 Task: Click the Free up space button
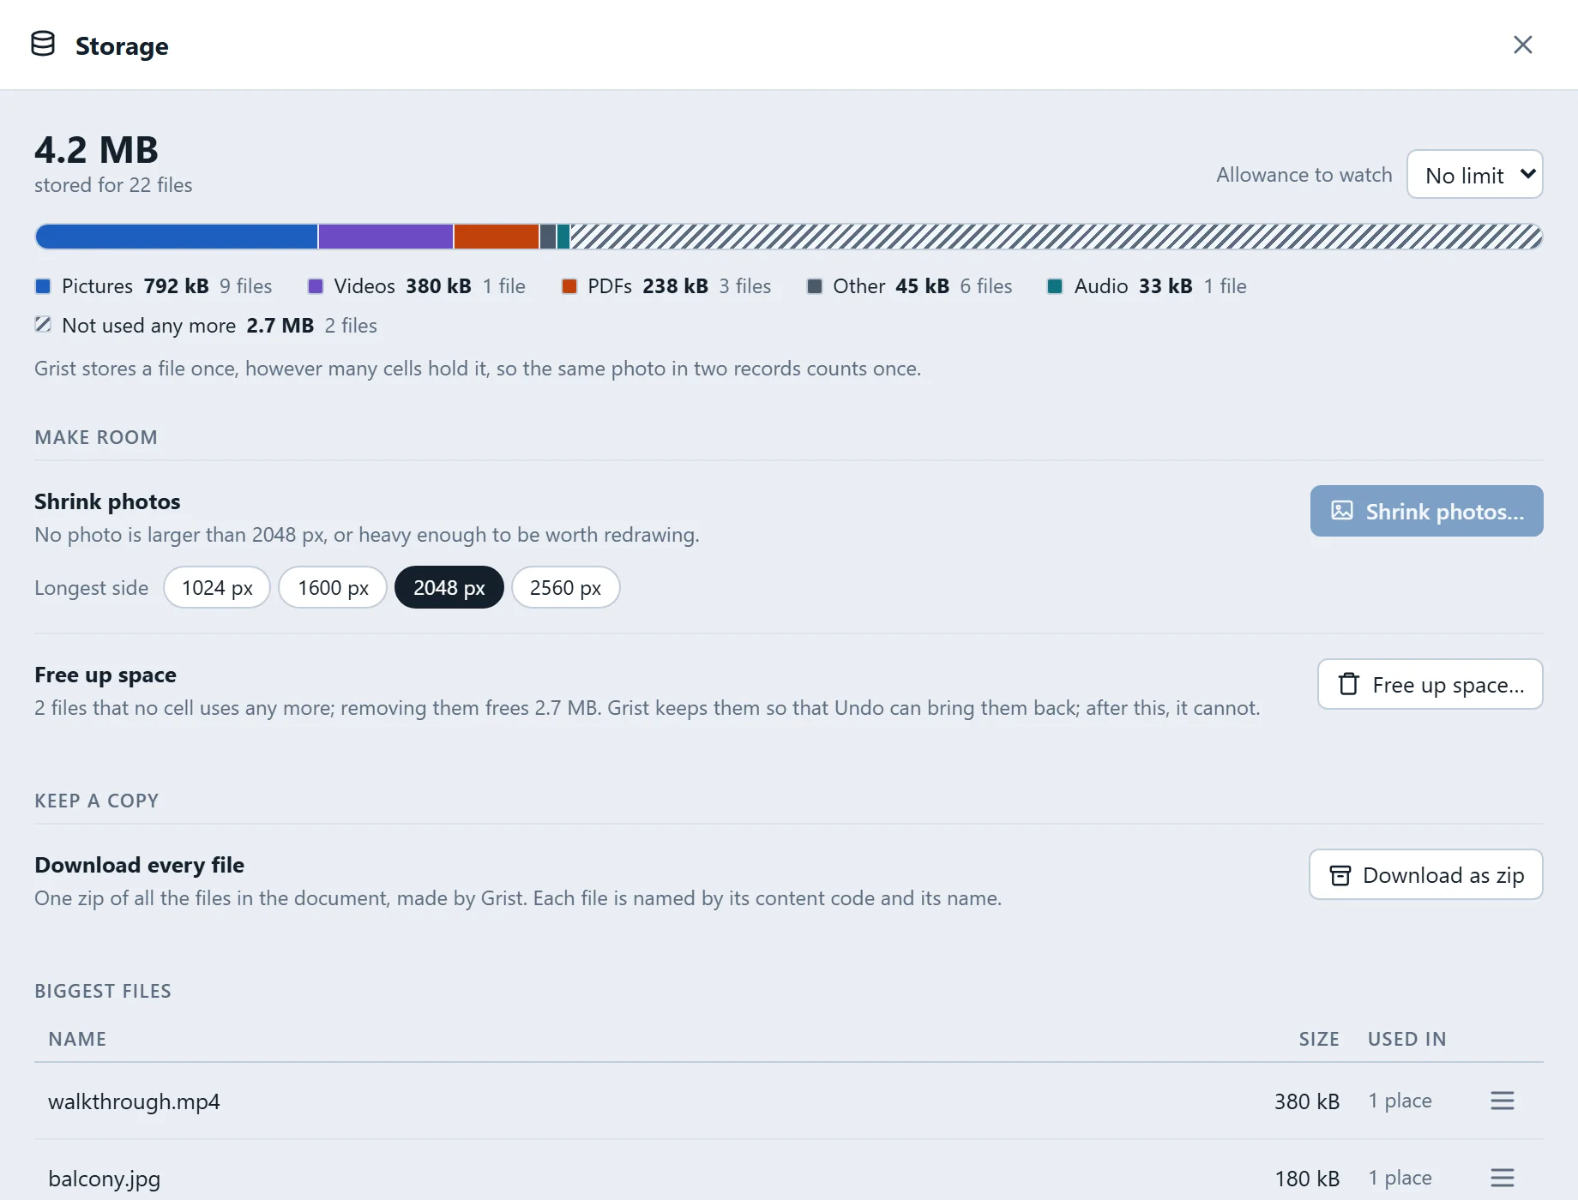[x=1430, y=685]
